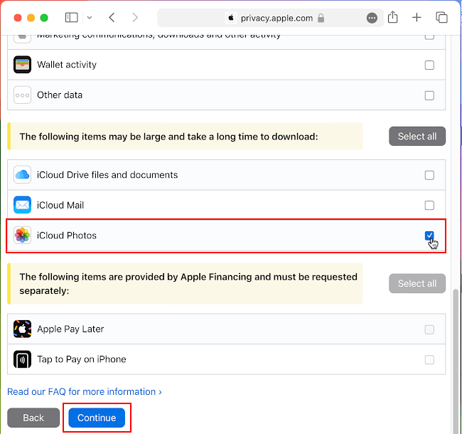Open a new tab with plus icon
Screen dimensions: 462x434
pos(417,18)
